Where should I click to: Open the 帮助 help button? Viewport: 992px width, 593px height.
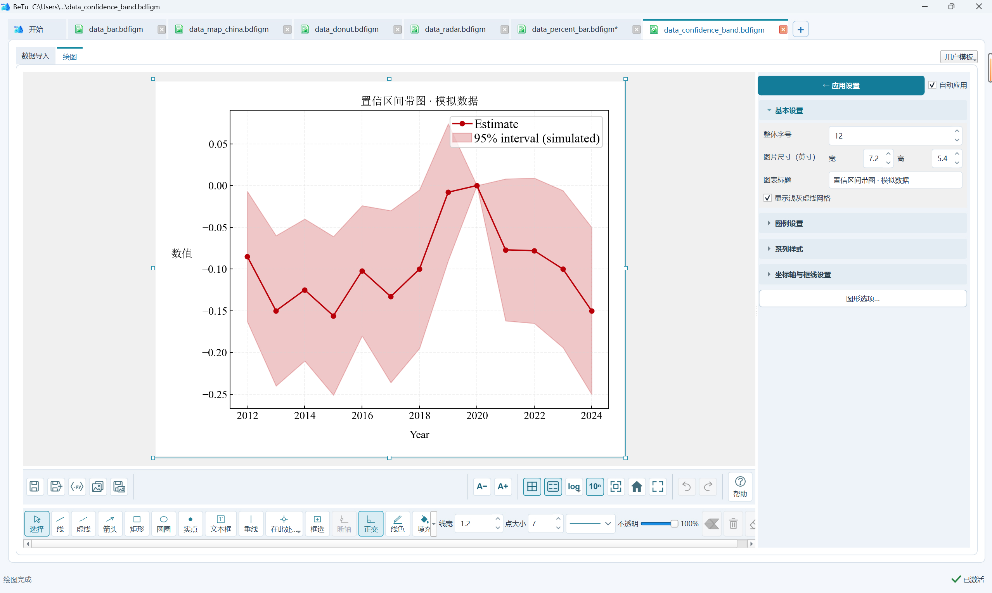[740, 486]
